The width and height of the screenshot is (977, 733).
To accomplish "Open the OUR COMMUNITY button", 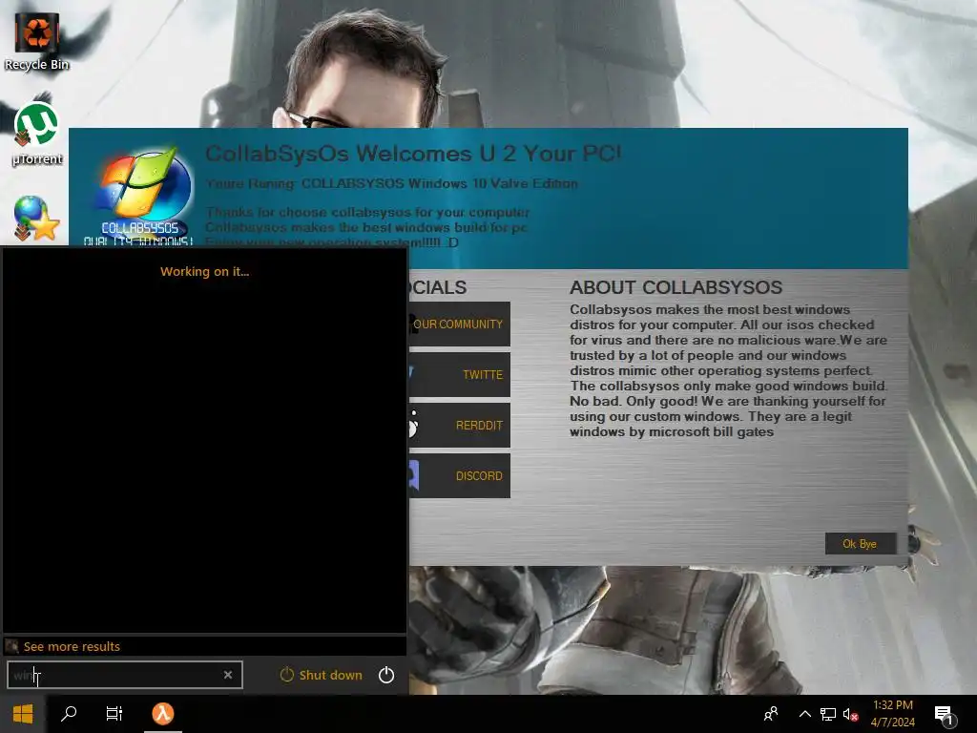I will (x=459, y=325).
